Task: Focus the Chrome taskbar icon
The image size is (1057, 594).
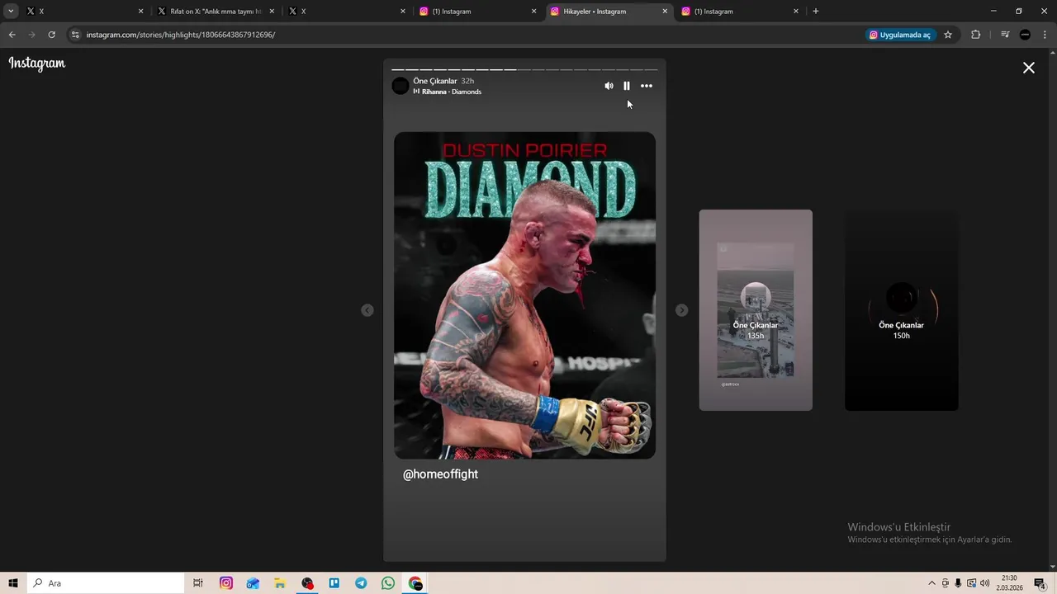Action: [x=415, y=583]
